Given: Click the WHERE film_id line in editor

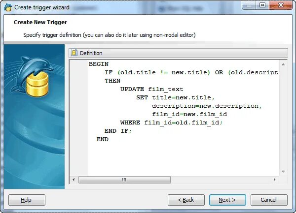Looking at the screenshot, I should (x=171, y=122).
